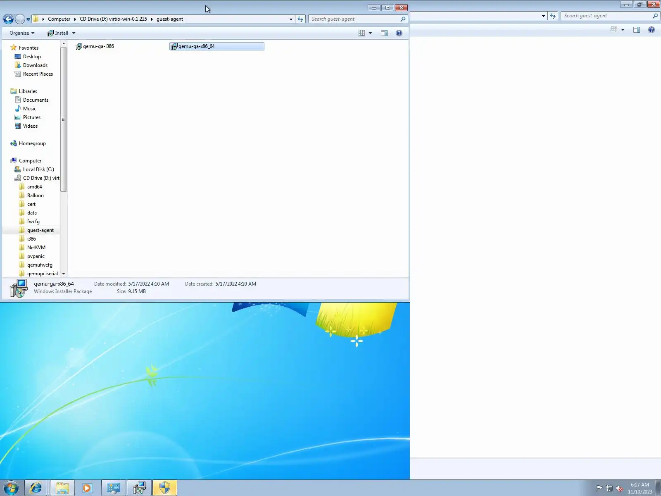Select Homegroup in the navigation pane
The height and width of the screenshot is (496, 661).
tap(32, 143)
